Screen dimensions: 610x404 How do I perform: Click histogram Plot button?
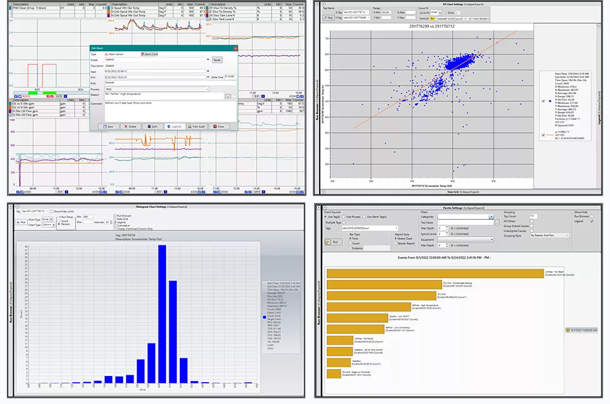(x=21, y=222)
